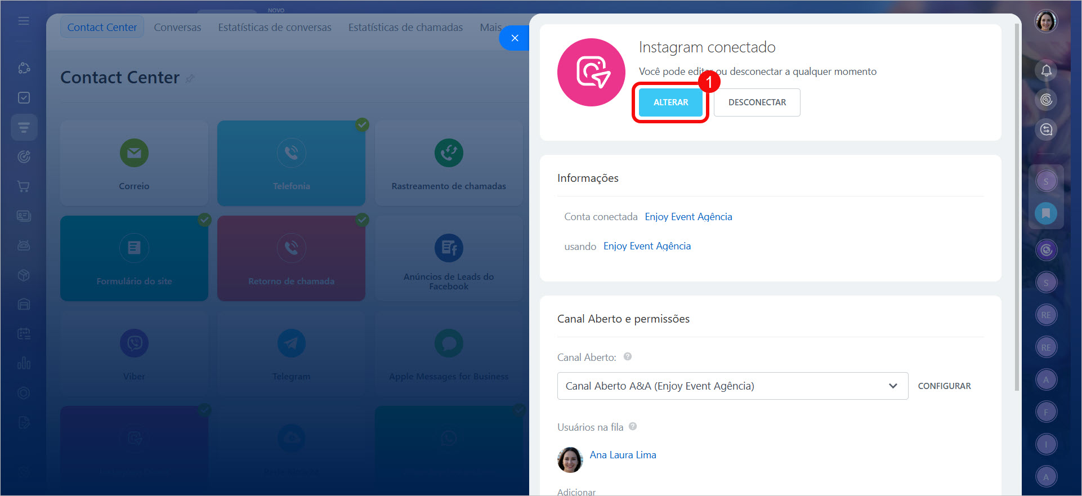Viewport: 1082px width, 496px height.
Task: Open the Mais menu
Action: click(490, 27)
